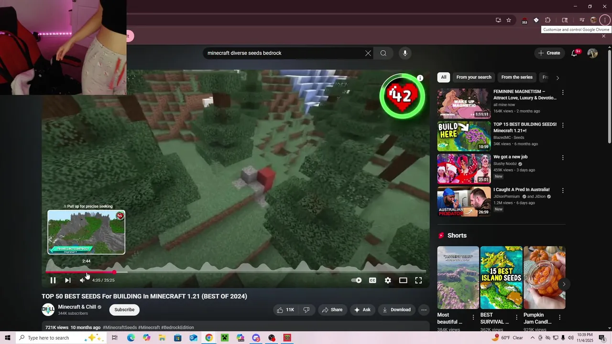Open Minecraft from taskbar
Viewport: 612px width, 344px height.
click(x=225, y=338)
